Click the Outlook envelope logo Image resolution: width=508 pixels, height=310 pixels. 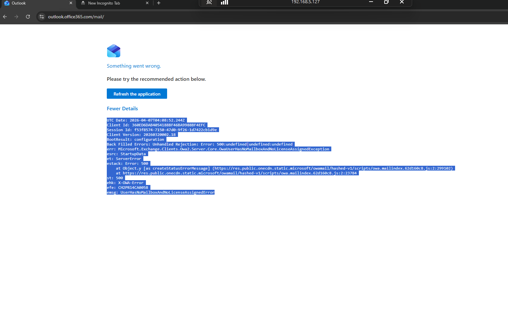coord(114,51)
